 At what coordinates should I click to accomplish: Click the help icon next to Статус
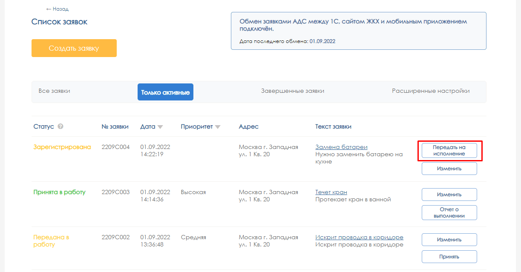[x=60, y=126]
